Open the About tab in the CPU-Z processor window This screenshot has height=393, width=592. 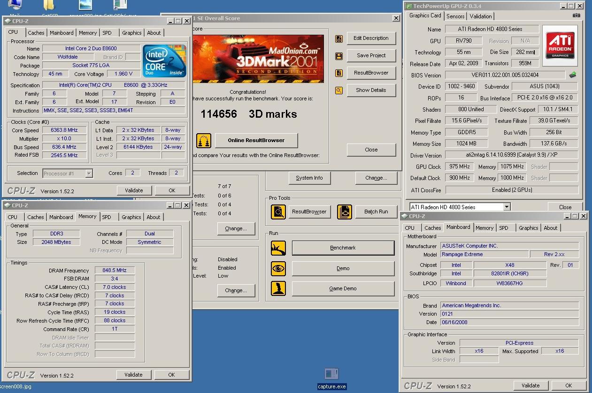point(154,33)
